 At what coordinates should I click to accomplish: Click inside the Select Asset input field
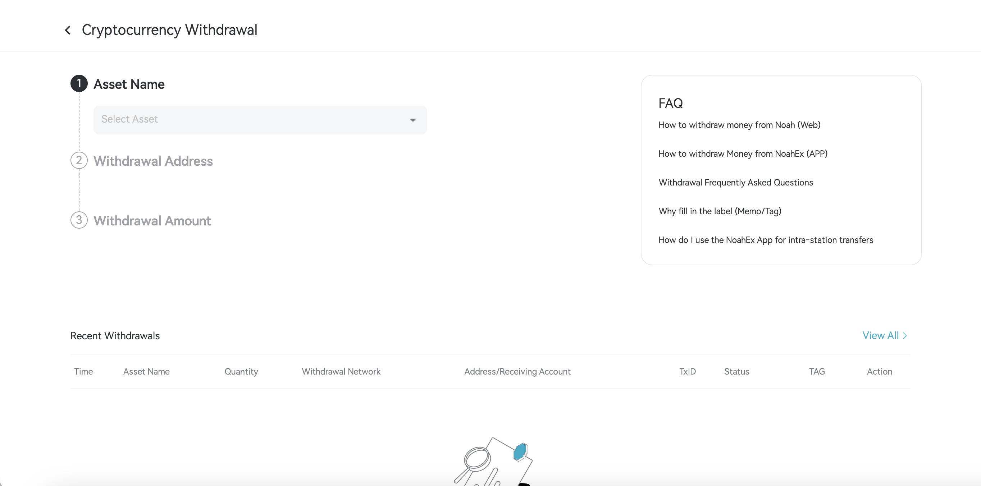tap(228, 119)
